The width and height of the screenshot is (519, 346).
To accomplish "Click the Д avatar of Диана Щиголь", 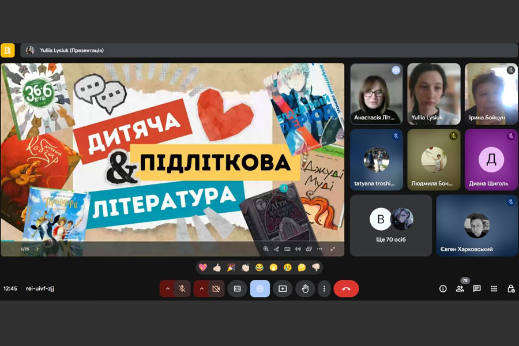I will click(491, 160).
